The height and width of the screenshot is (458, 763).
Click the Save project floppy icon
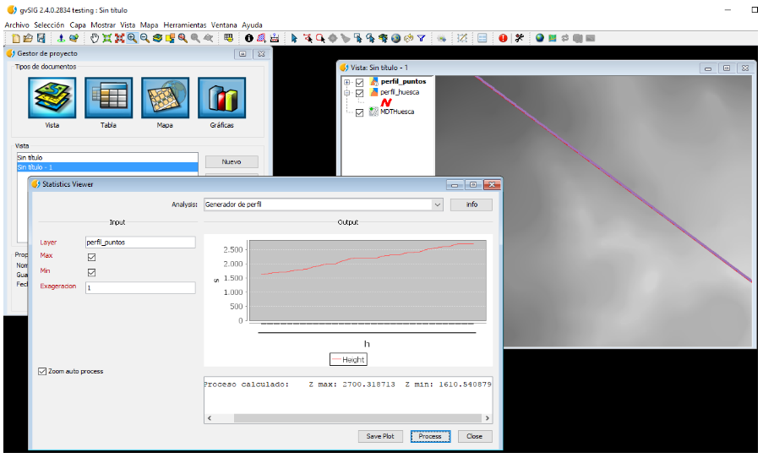[x=40, y=38]
